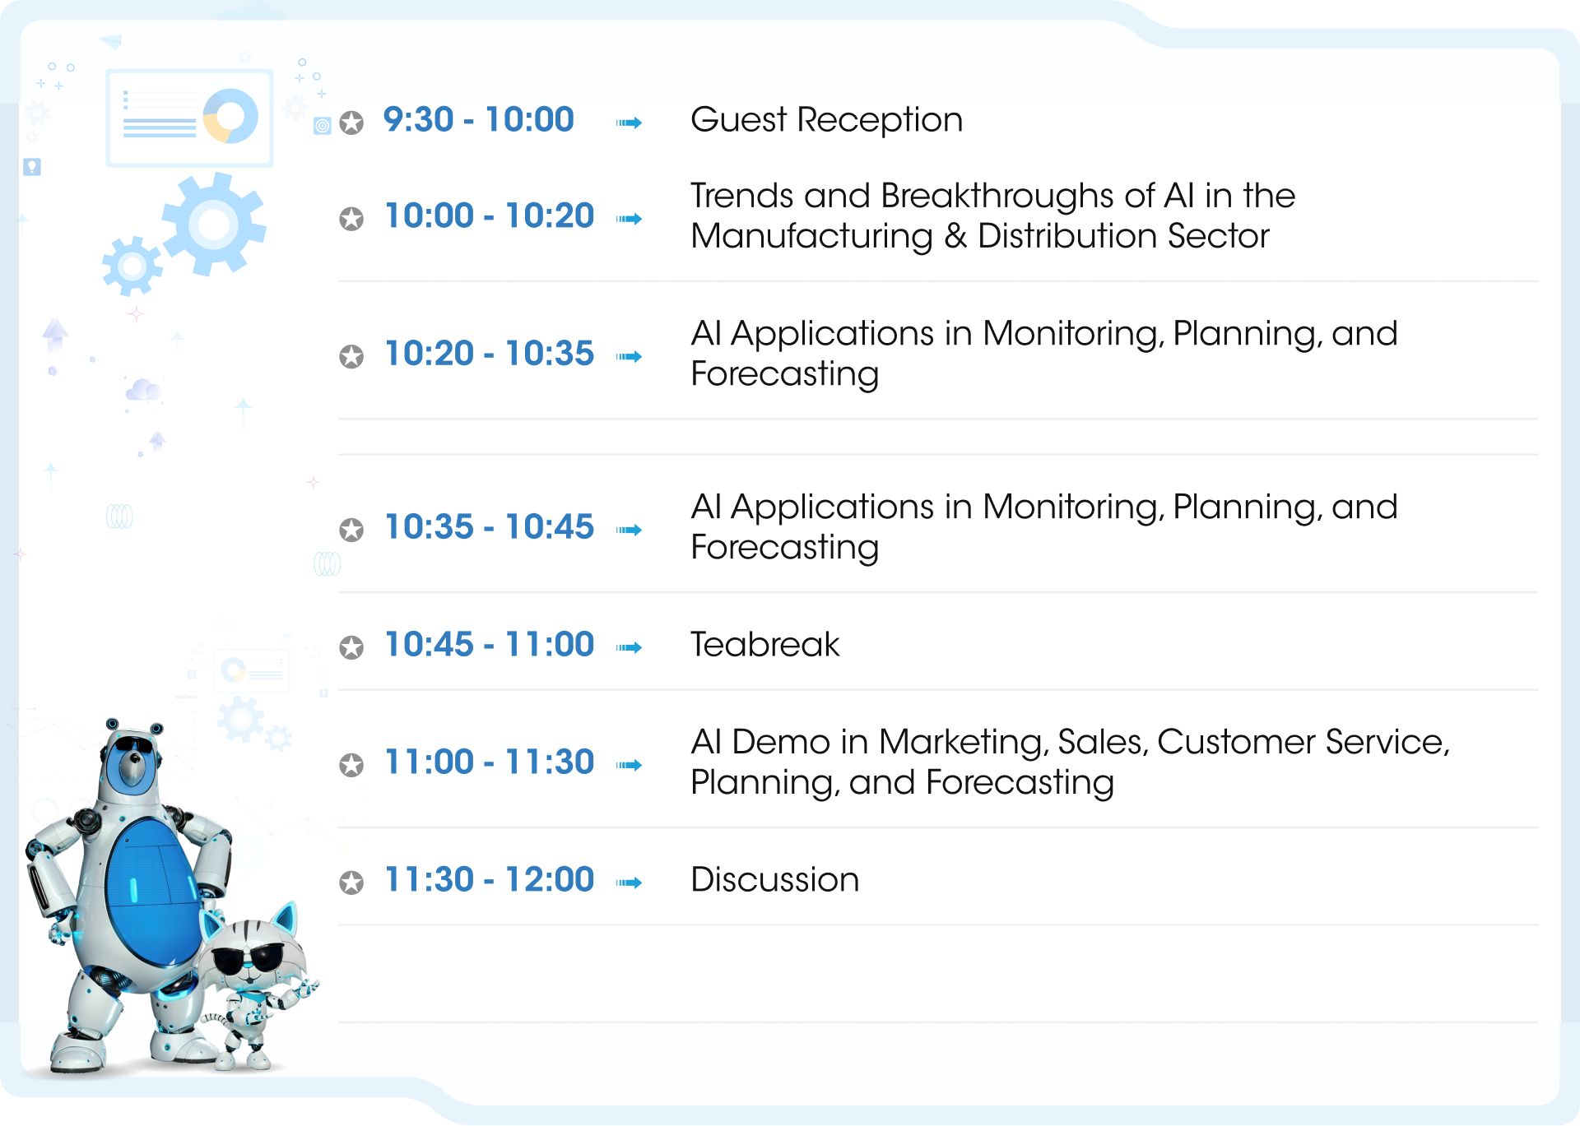Open the AI Demo in Marketing session
Screen dimensions: 1580x1126
coord(1069,762)
